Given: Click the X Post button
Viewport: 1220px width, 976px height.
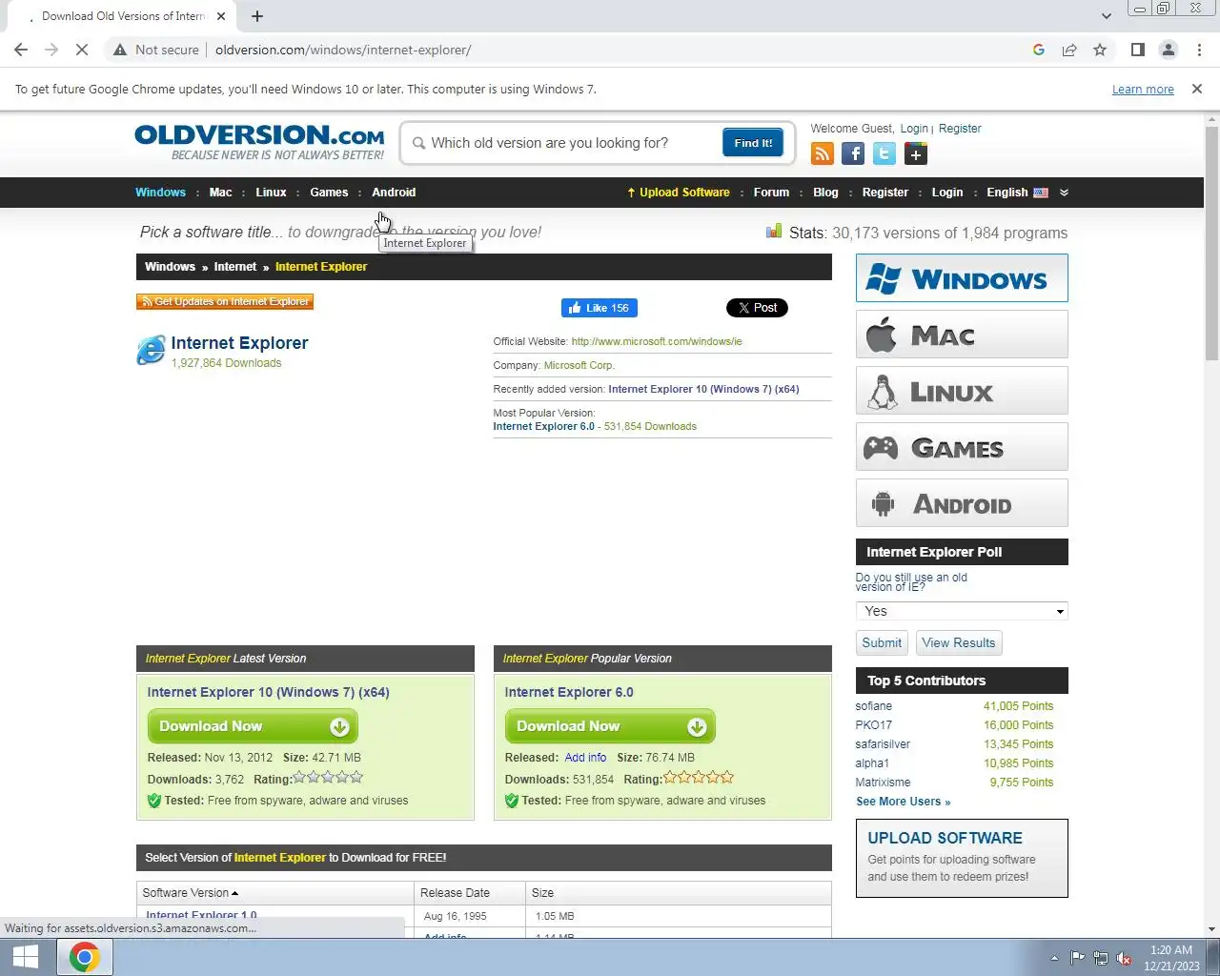Looking at the screenshot, I should point(757,308).
